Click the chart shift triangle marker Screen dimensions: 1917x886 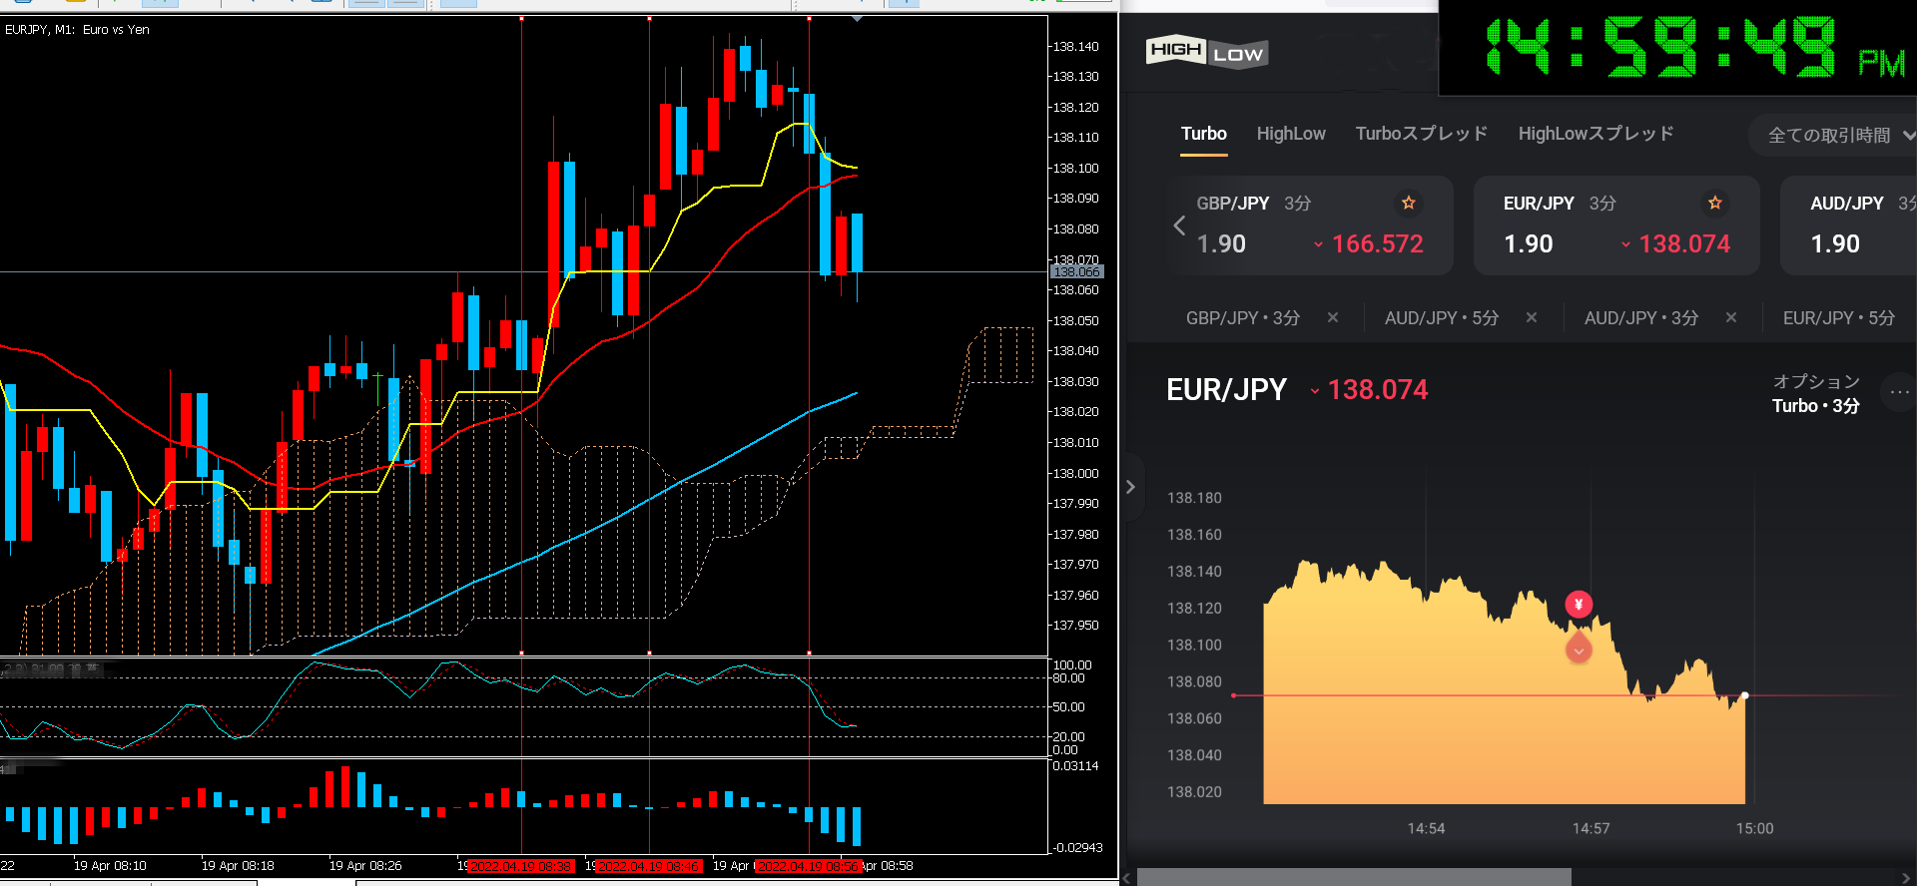tap(857, 18)
